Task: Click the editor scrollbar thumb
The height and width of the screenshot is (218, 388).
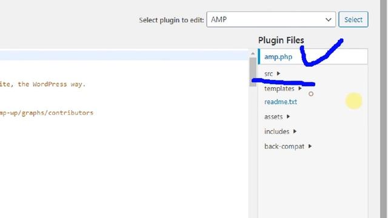Action: tap(253, 72)
